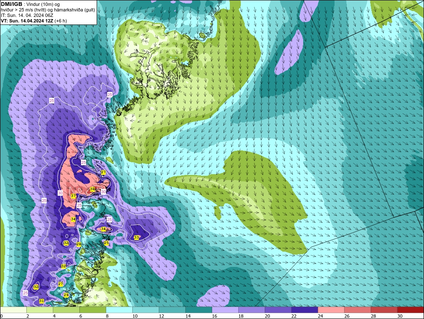
Task: Pick the dark red swatch above 30 m/s
Action: (411, 310)
